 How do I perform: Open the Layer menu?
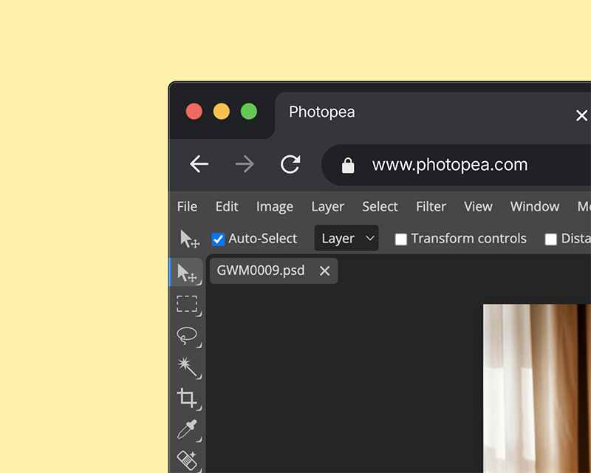(327, 207)
